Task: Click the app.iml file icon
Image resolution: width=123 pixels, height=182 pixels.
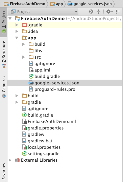Action: click(31, 70)
